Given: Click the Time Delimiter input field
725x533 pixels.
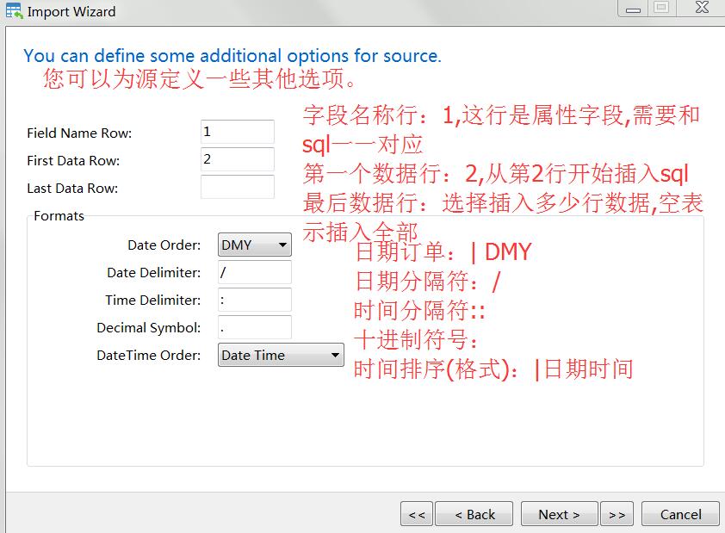Looking at the screenshot, I should pos(254,300).
